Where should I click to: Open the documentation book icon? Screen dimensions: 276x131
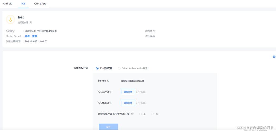(x=274, y=57)
